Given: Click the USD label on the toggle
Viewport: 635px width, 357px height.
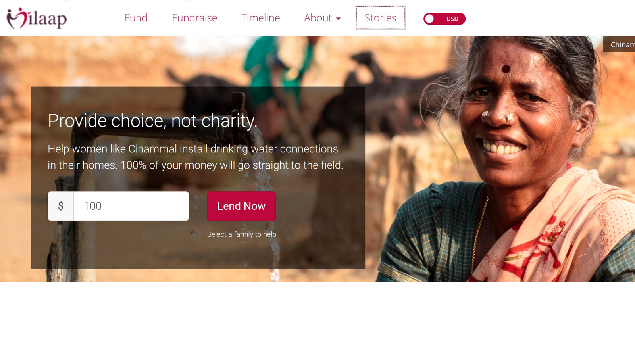Looking at the screenshot, I should point(452,19).
